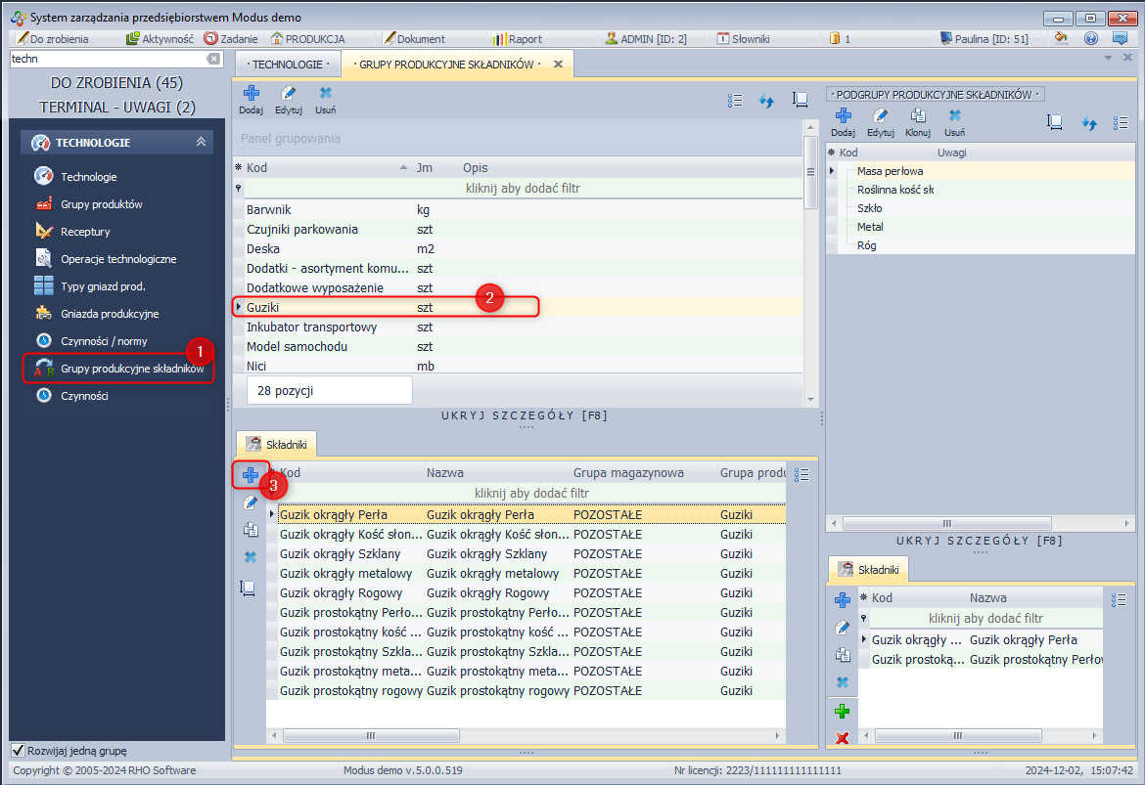The height and width of the screenshot is (785, 1145).
Task: Select the Masa perłowa subgroup row
Action: 890,171
